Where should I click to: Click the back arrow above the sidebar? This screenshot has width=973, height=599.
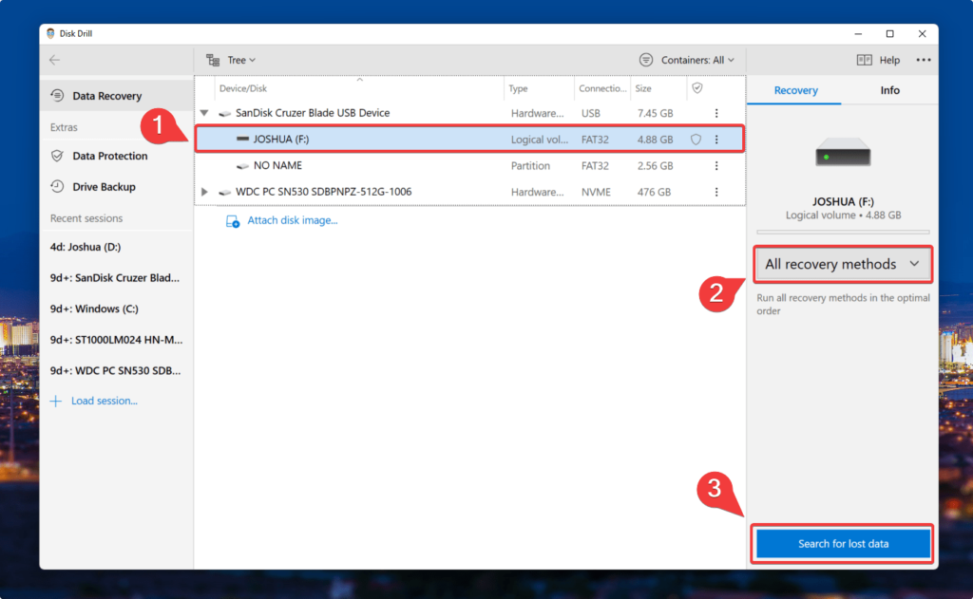point(54,59)
